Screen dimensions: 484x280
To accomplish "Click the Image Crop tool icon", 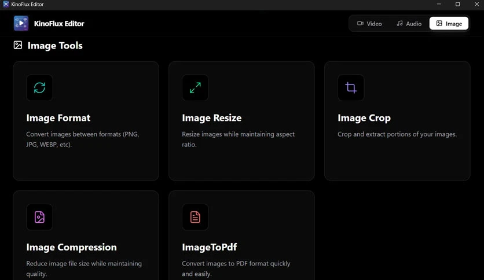I will [351, 87].
